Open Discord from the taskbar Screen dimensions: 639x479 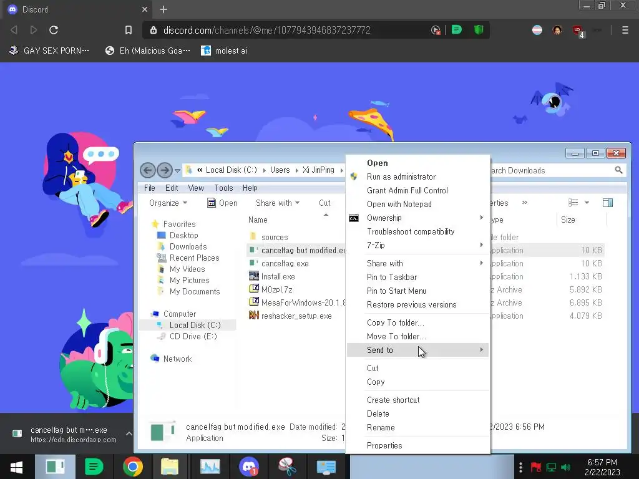pos(248,467)
